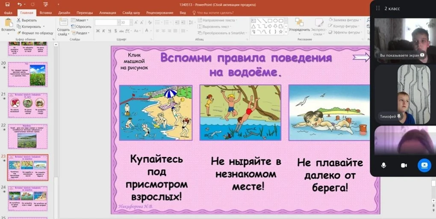Open the Заливка фигуры fill color menu
Viewport: 436px width, 219px height.
coord(345,20)
